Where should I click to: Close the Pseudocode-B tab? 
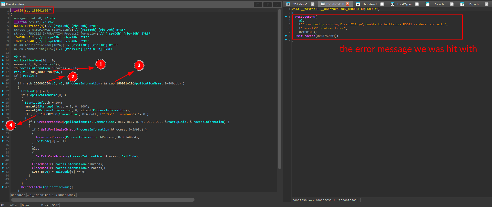click(x=347, y=4)
